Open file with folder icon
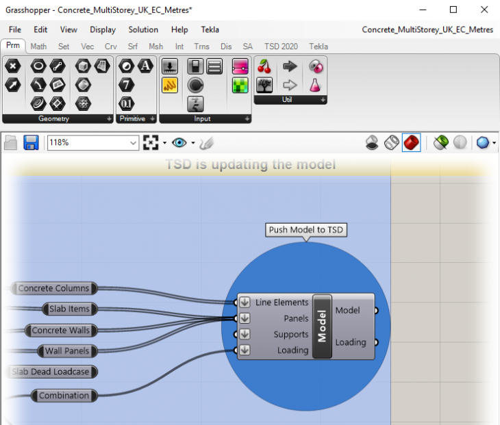The height and width of the screenshot is (425, 500). 10,142
